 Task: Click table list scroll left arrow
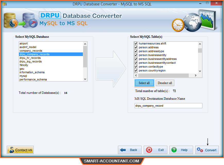pyautogui.click(x=136, y=76)
